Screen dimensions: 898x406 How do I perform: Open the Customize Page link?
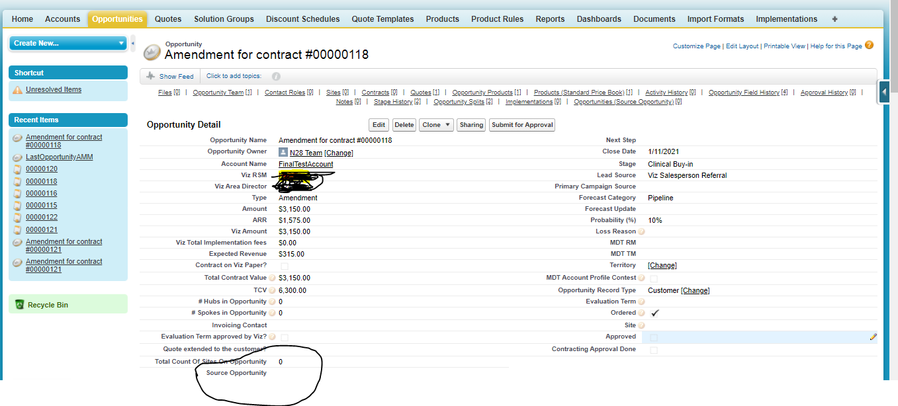[x=697, y=46]
